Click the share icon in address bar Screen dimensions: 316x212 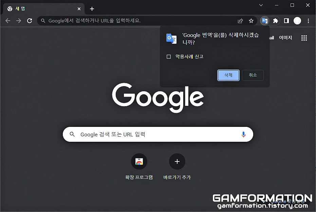[240, 21]
